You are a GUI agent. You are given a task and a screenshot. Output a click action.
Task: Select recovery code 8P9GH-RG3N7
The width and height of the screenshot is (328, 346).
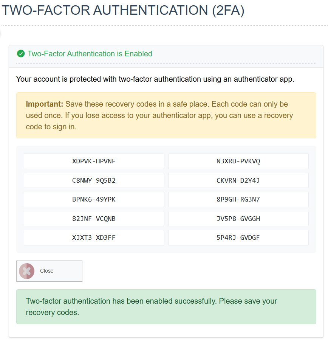coord(238,200)
